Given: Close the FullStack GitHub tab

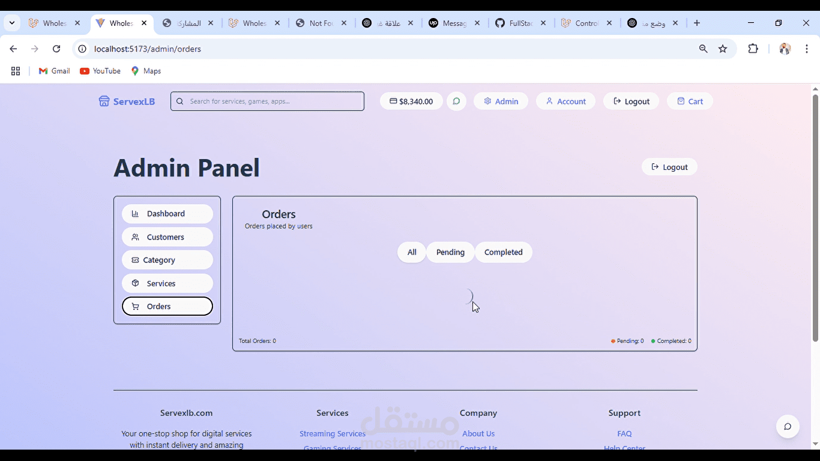Looking at the screenshot, I should (x=543, y=23).
